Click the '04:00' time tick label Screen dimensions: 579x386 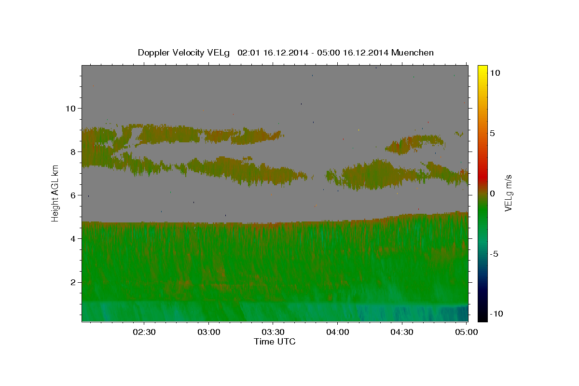click(x=338, y=332)
